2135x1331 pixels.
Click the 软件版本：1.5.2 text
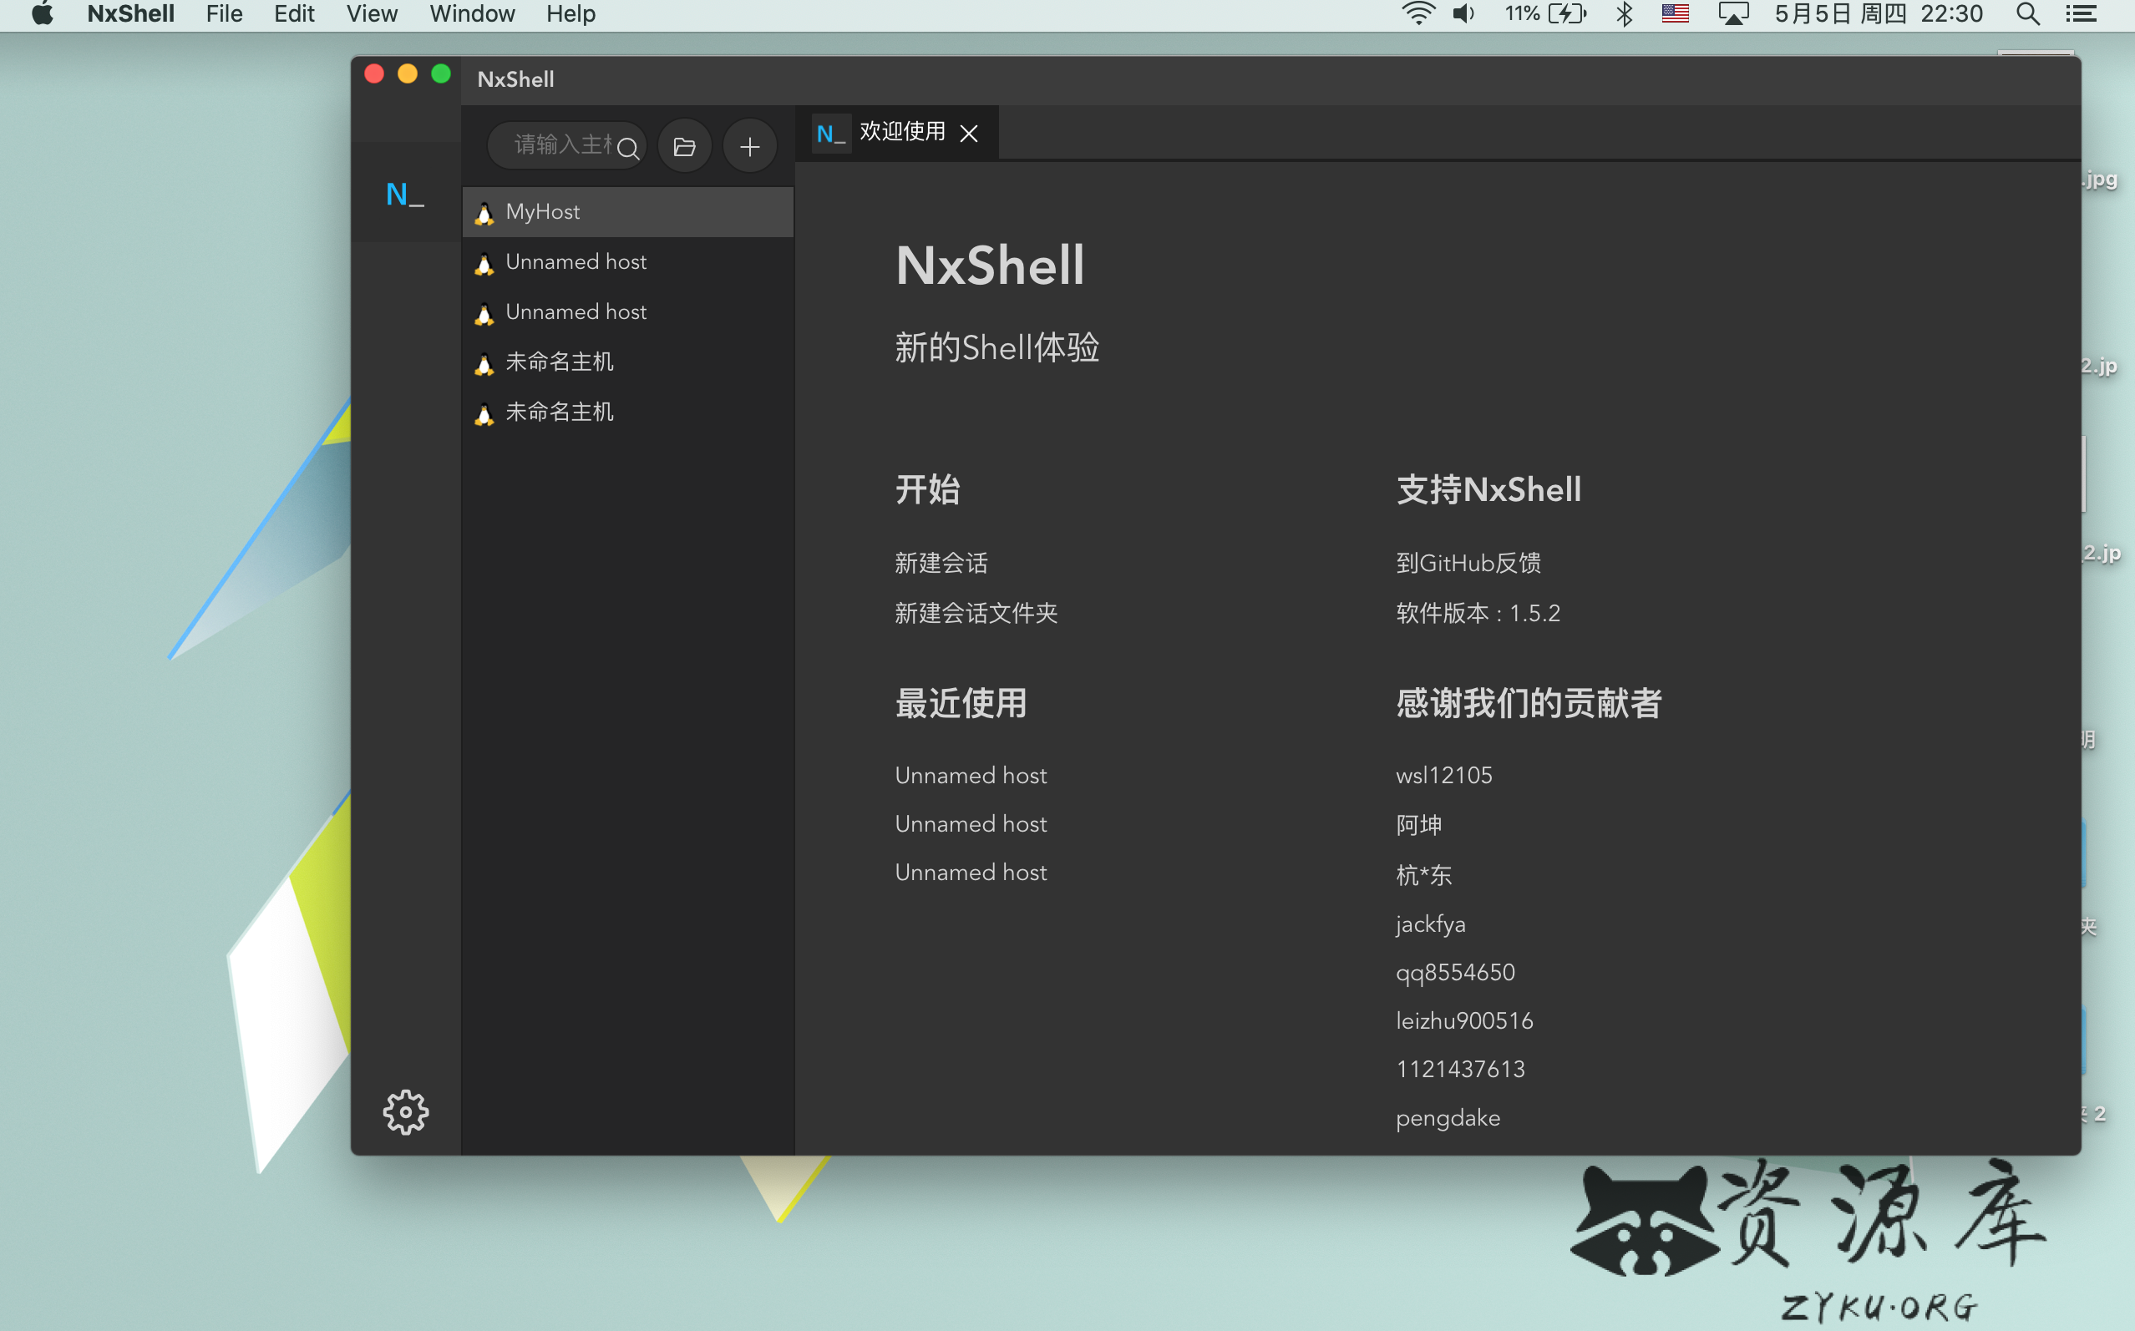coord(1478,613)
